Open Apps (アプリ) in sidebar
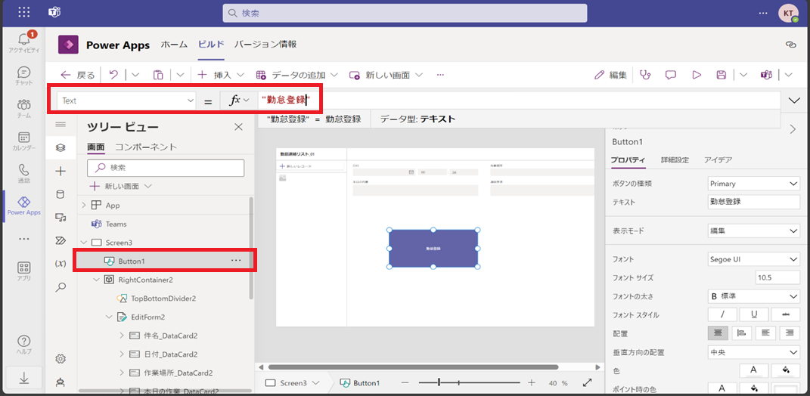 click(x=23, y=271)
